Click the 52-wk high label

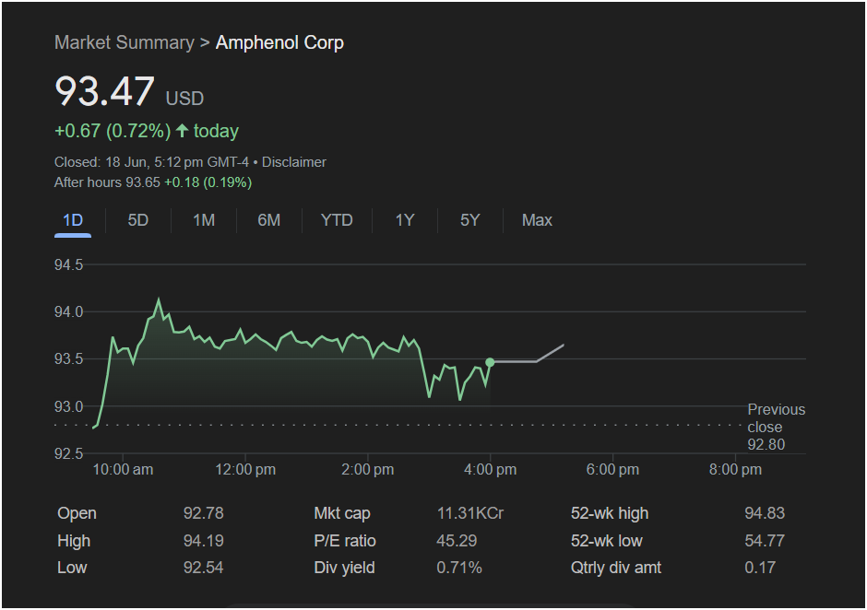610,513
